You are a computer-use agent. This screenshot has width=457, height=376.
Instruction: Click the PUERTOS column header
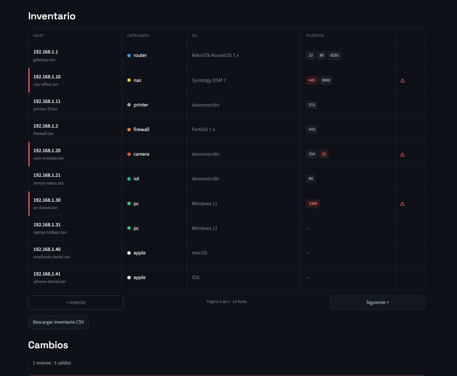tap(315, 36)
